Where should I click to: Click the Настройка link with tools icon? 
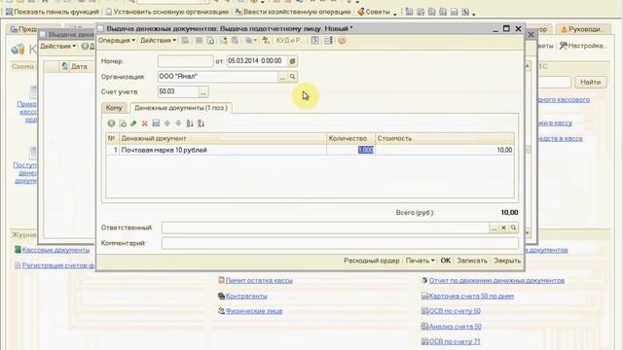click(583, 46)
